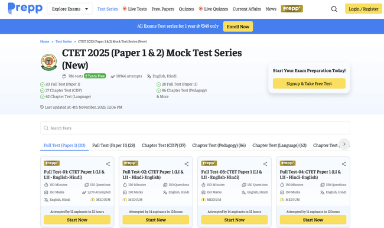Click the gold Prepp+ badge in navigation

292,9
